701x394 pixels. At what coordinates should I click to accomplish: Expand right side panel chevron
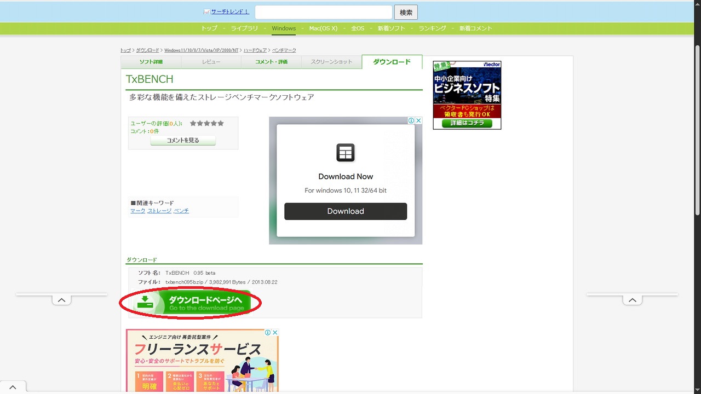click(x=632, y=300)
